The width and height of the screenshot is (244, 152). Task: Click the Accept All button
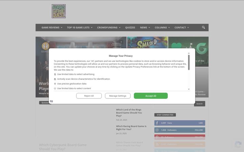150,96
